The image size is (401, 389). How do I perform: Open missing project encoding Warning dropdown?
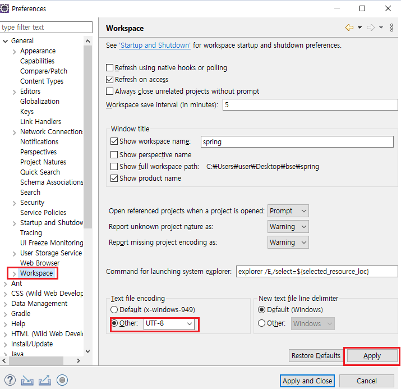[288, 242]
